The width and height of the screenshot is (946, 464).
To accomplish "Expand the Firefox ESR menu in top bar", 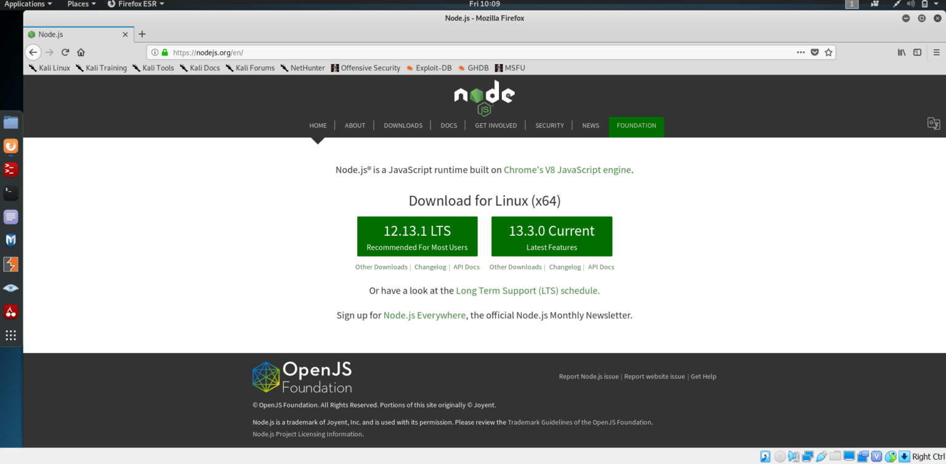I will (135, 4).
